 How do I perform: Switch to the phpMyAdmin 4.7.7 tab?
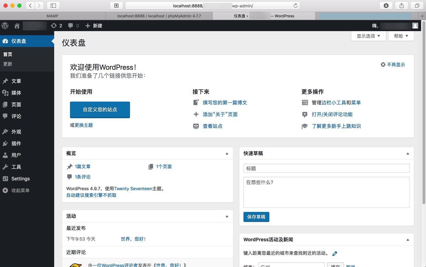pyautogui.click(x=159, y=16)
